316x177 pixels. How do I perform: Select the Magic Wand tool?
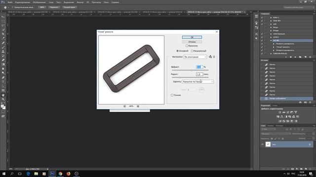pyautogui.click(x=3, y=29)
